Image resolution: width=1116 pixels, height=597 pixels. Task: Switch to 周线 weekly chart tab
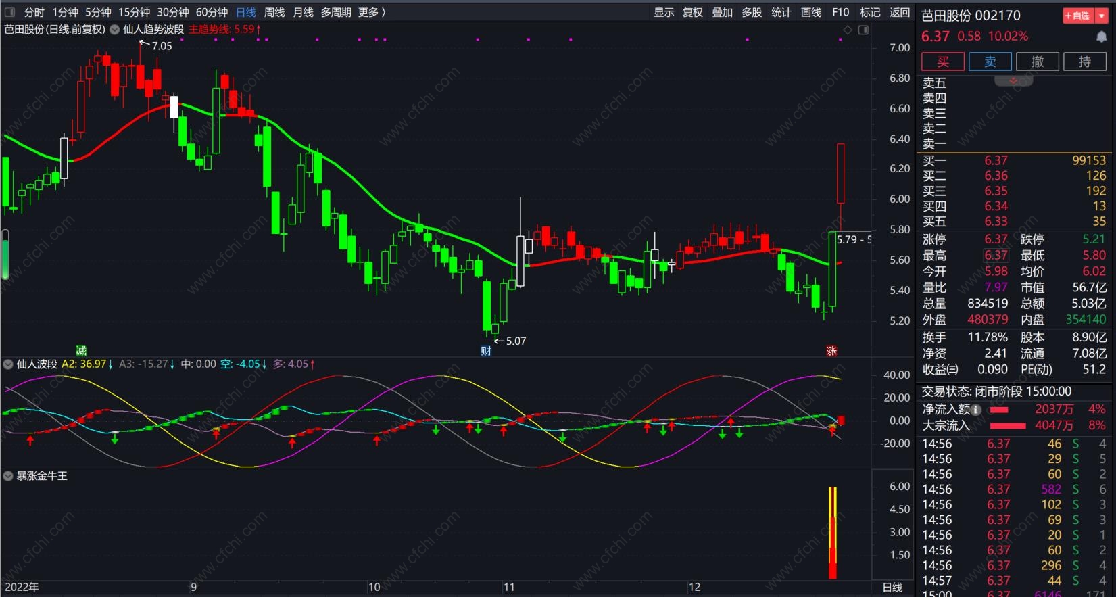click(x=274, y=12)
